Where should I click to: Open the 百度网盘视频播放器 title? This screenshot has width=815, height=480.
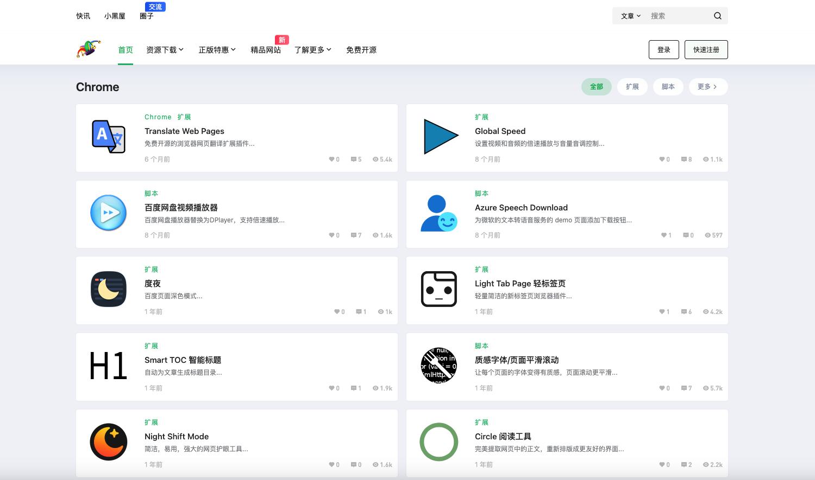pos(181,208)
